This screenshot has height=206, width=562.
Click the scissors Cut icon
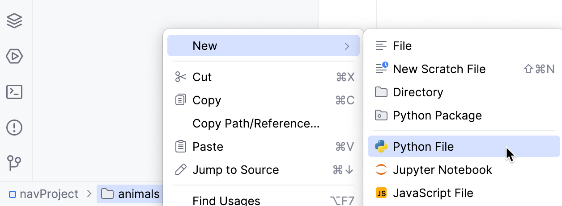click(181, 77)
